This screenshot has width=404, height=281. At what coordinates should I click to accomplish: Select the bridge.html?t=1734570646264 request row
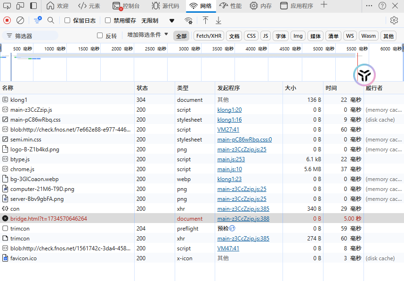coord(202,219)
